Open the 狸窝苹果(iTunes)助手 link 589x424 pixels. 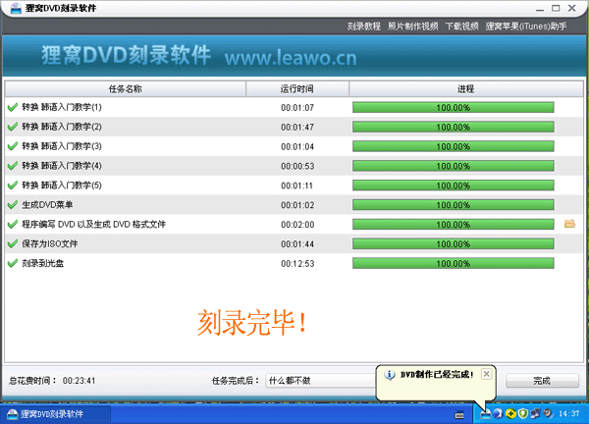526,26
